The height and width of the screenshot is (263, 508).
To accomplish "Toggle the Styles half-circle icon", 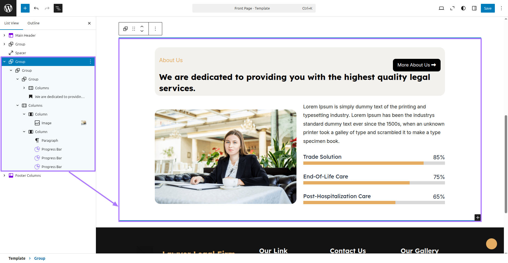I will pyautogui.click(x=463, y=8).
